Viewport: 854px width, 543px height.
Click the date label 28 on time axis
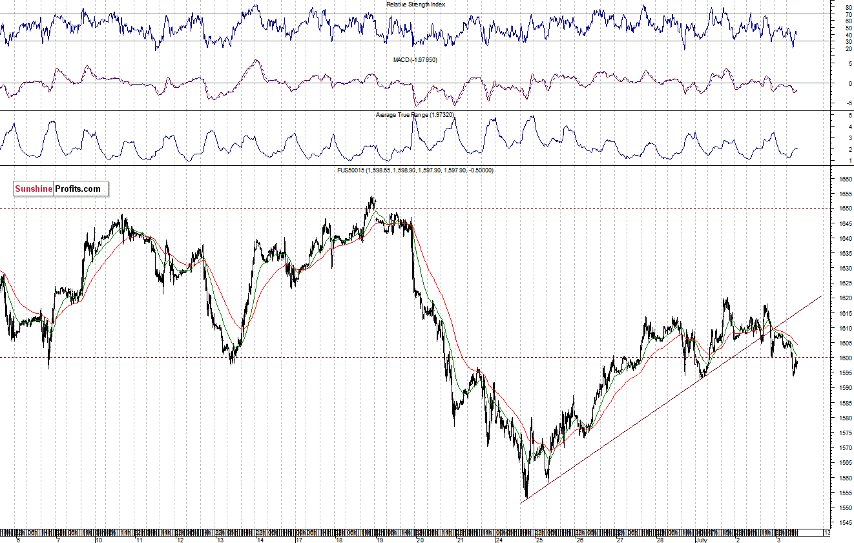(660, 539)
